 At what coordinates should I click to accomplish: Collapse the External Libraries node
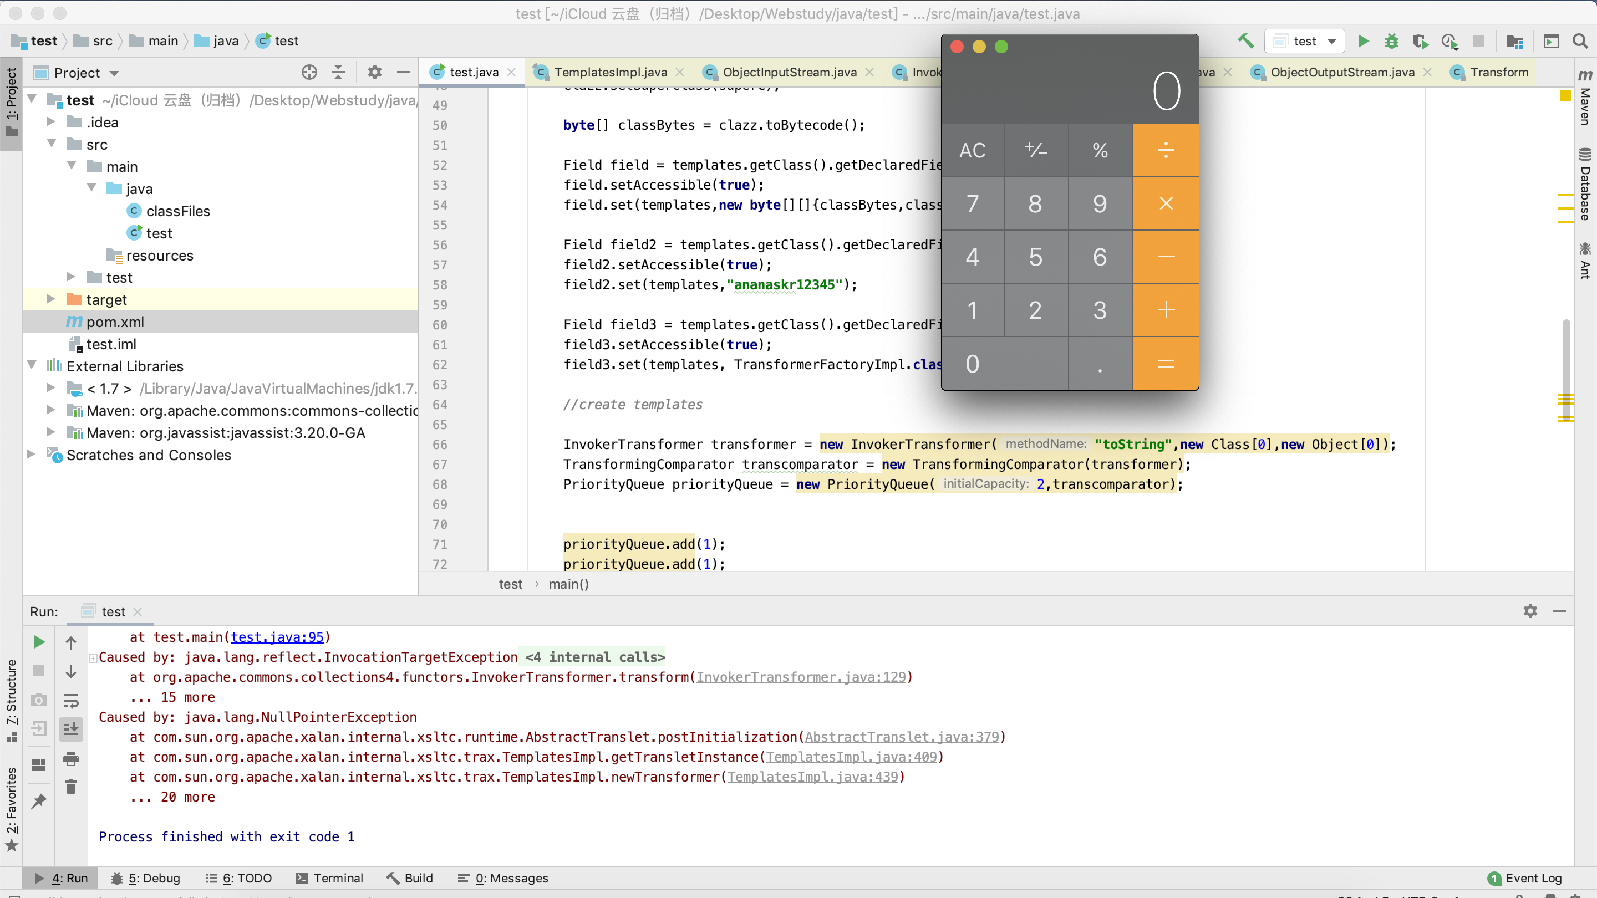32,366
